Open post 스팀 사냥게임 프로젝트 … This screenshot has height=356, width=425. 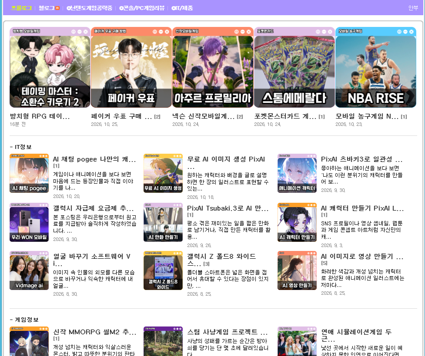228,332
